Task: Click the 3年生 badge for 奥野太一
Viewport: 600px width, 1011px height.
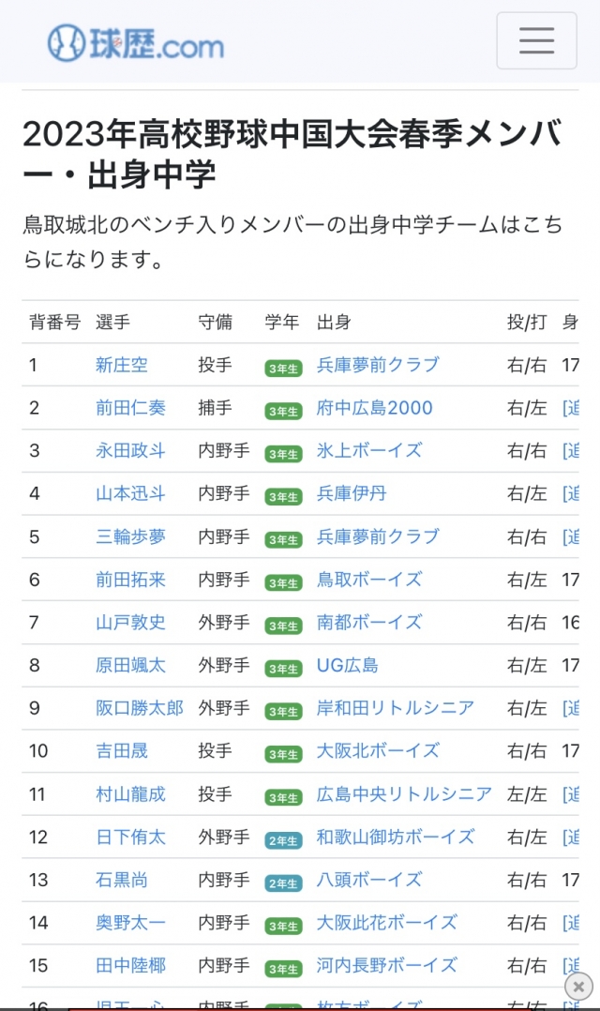Action: click(283, 925)
